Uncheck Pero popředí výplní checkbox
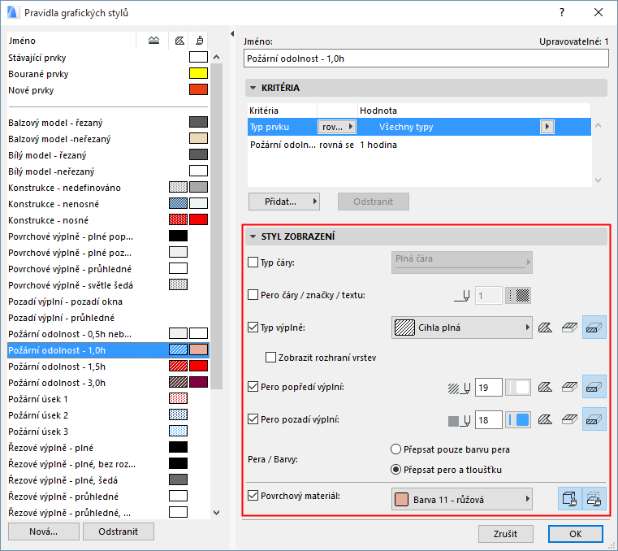The height and width of the screenshot is (551, 618). [253, 387]
